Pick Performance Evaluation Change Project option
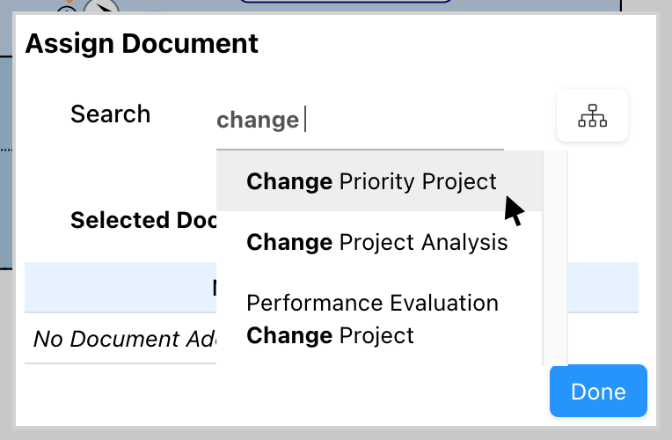The image size is (672, 440). 372,319
